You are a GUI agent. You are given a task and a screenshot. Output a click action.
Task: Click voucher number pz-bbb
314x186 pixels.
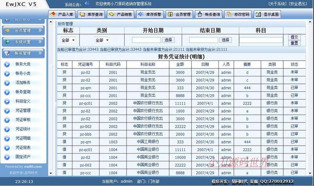point(86,134)
